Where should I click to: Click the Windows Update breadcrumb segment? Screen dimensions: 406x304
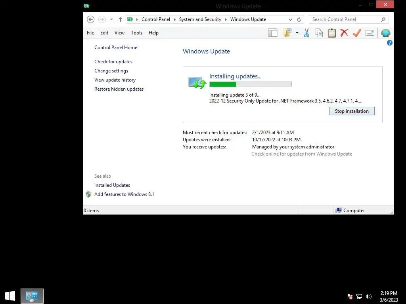point(248,19)
